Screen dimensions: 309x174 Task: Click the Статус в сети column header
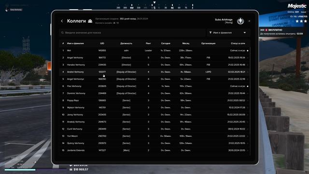click(238, 43)
